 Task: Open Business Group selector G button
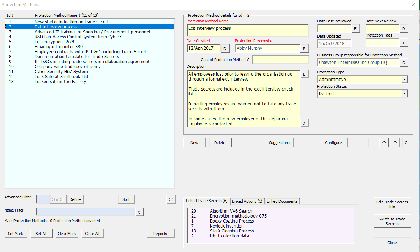point(404,62)
